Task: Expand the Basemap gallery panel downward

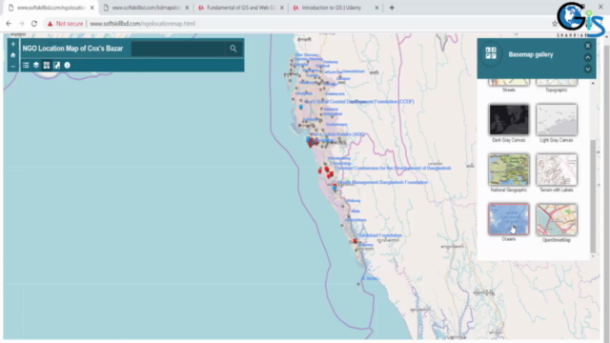Action: coord(588,69)
